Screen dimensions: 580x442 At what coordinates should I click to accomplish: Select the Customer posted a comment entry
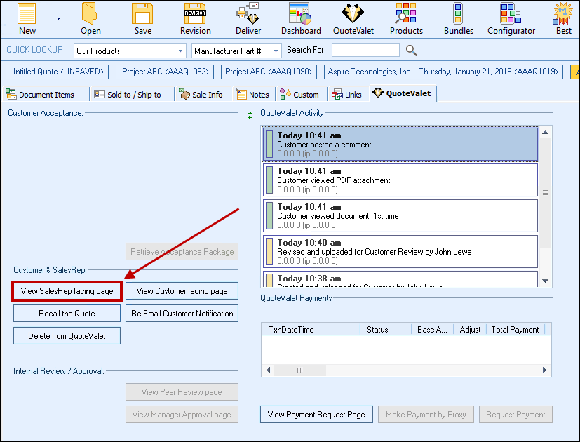(x=400, y=144)
